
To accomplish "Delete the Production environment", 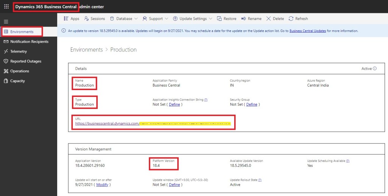I will 275,19.
